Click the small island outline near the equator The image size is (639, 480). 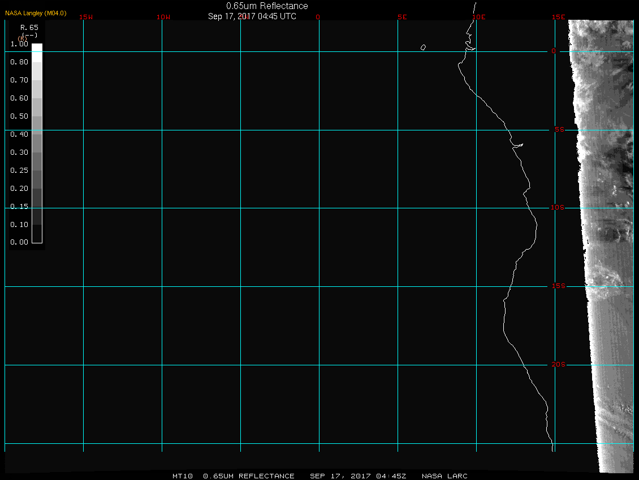423,47
